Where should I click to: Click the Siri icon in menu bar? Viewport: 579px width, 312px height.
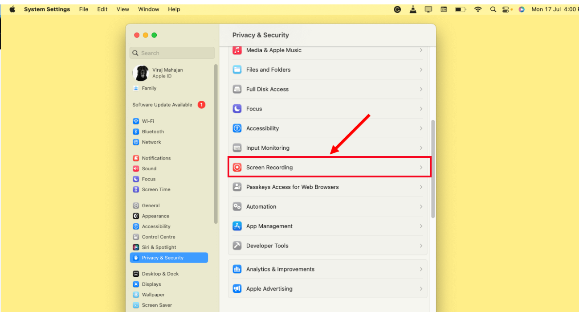point(522,9)
